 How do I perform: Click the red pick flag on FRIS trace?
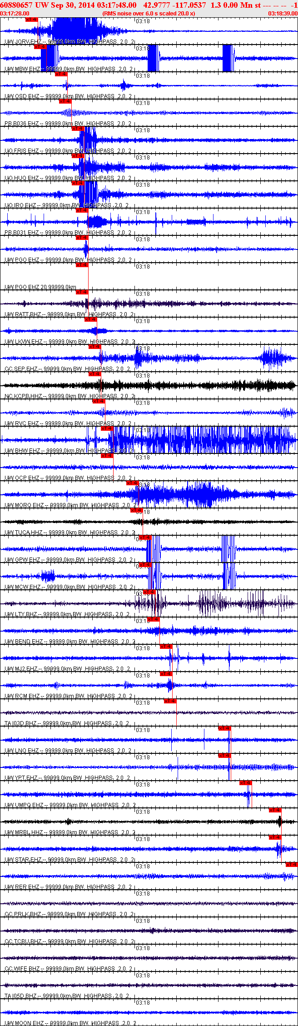[78, 128]
